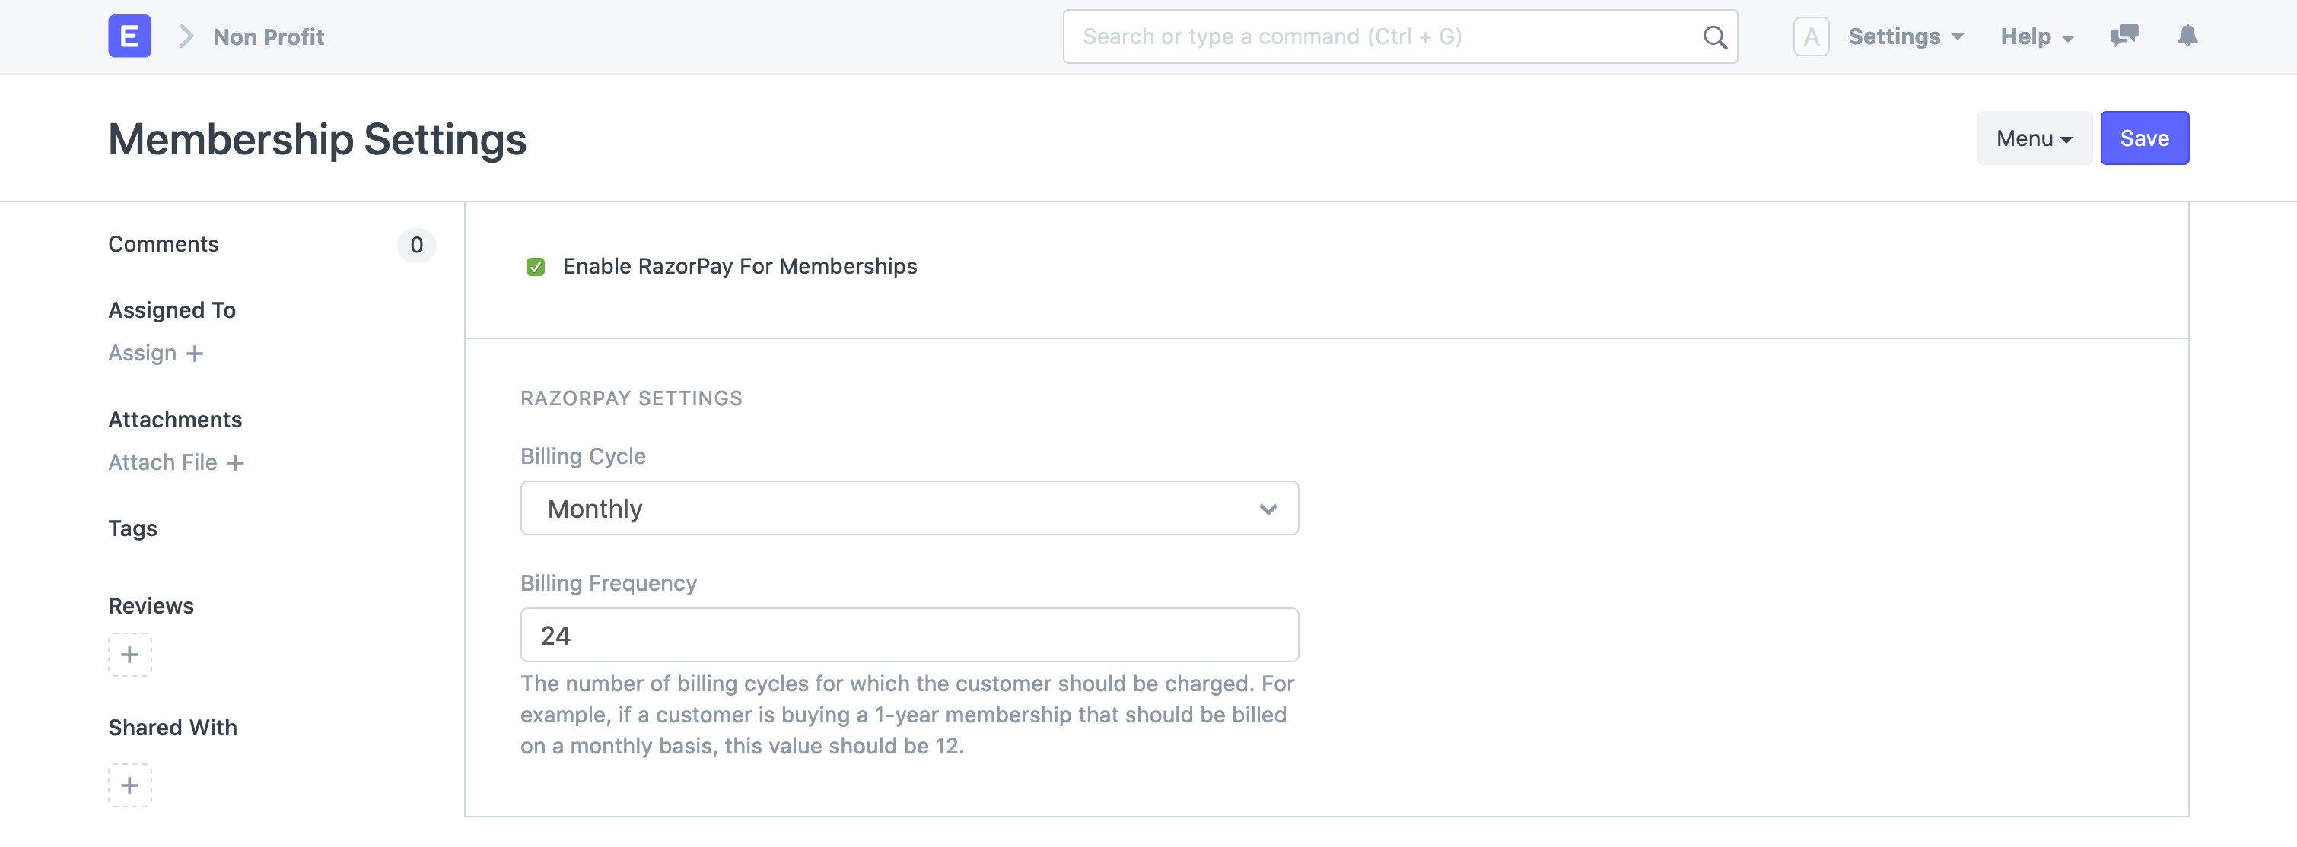2297x847 pixels.
Task: Click the user avatar icon
Action: pos(1810,36)
